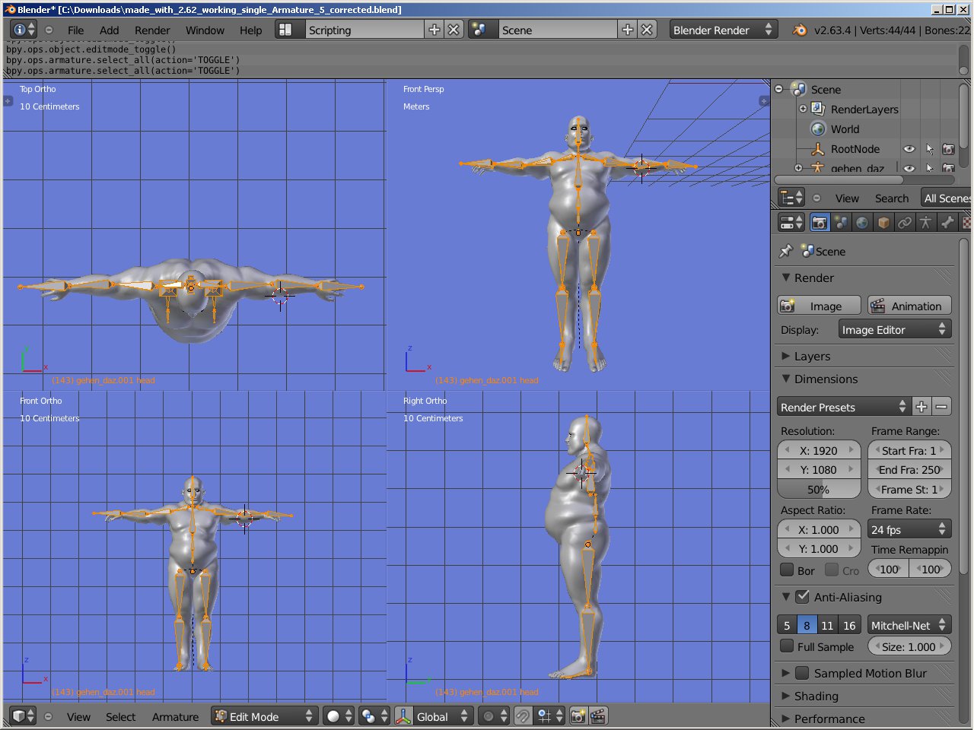974x730 pixels.
Task: Expand RenderLayers in outliner
Action: [802, 109]
